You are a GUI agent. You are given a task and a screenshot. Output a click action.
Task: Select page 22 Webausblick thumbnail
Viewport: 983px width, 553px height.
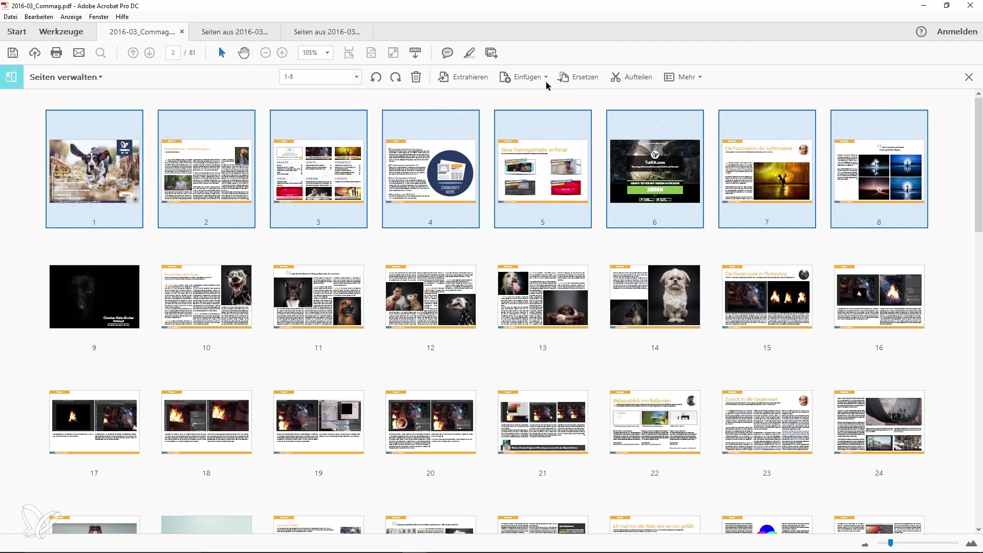[x=655, y=422]
